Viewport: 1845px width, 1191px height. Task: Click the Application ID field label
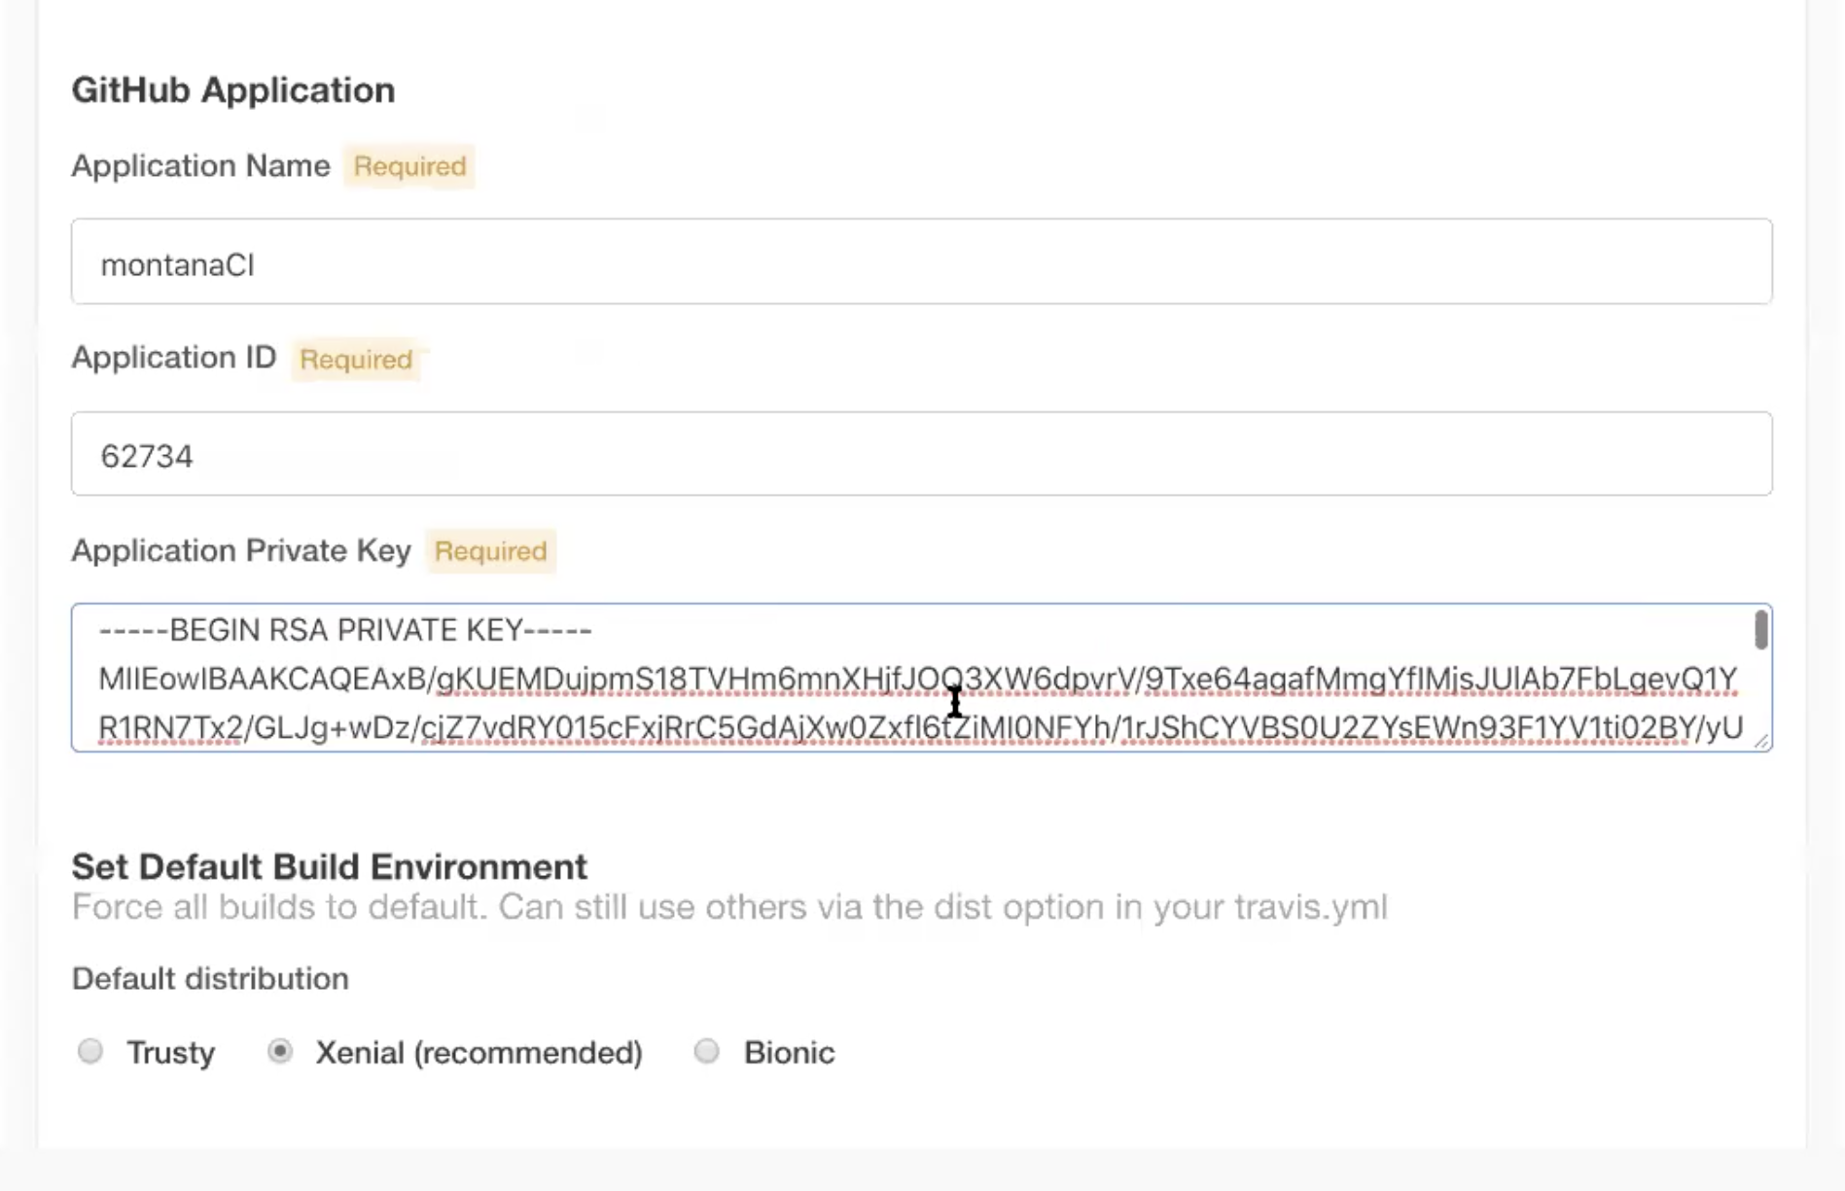pyautogui.click(x=174, y=358)
